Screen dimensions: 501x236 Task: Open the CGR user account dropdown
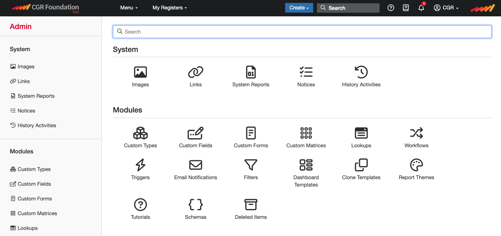(x=446, y=8)
